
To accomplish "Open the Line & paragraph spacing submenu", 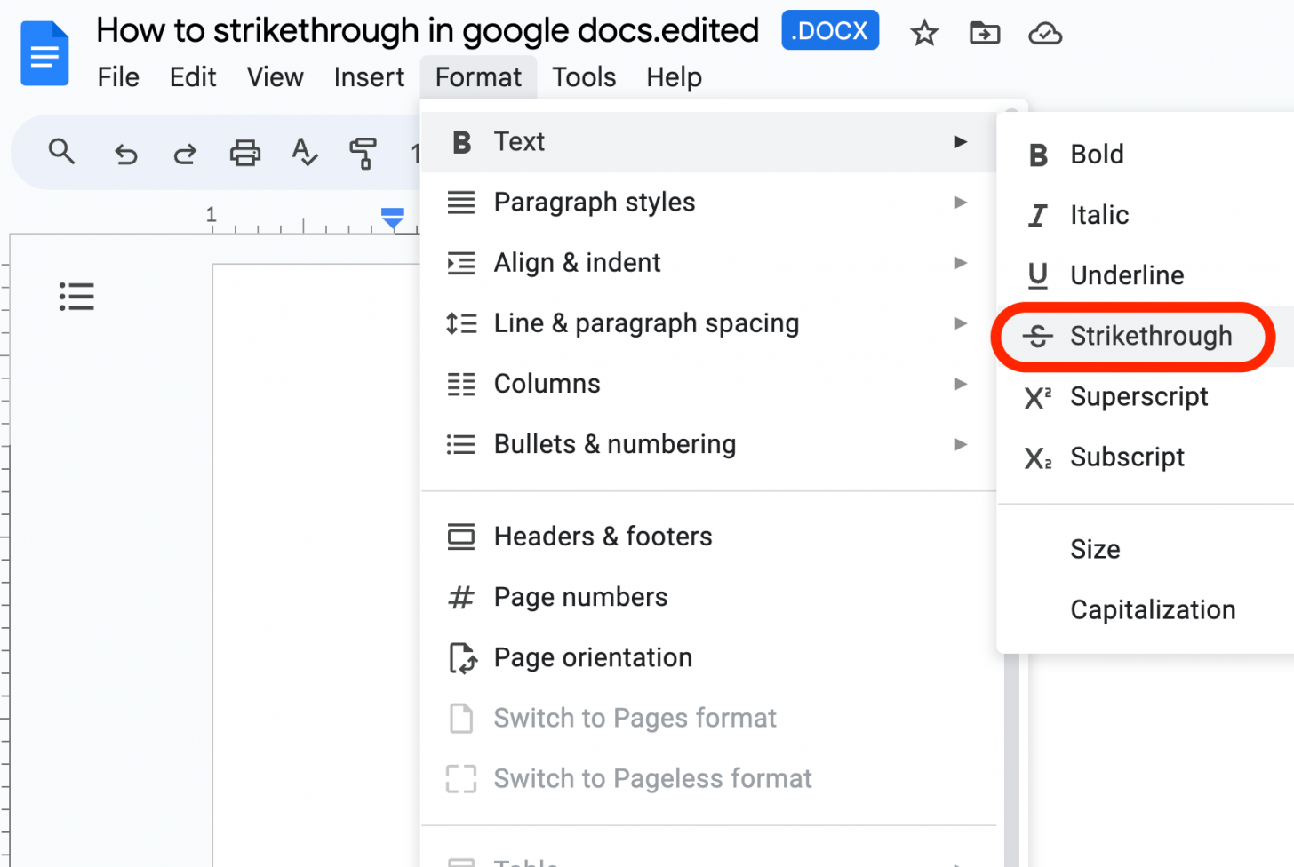I will 646,322.
